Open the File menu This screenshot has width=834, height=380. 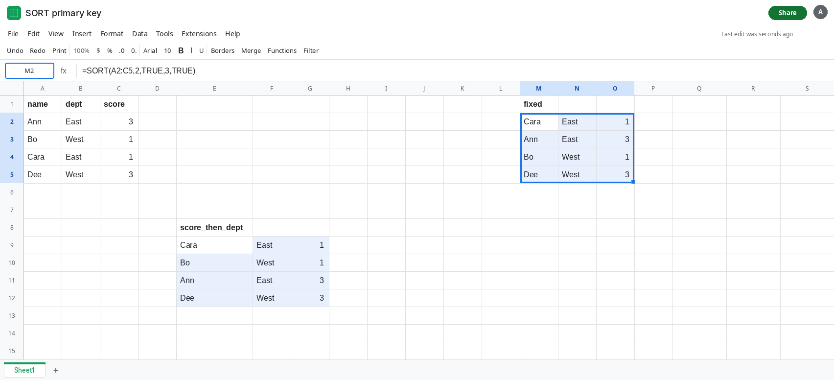pyautogui.click(x=13, y=34)
